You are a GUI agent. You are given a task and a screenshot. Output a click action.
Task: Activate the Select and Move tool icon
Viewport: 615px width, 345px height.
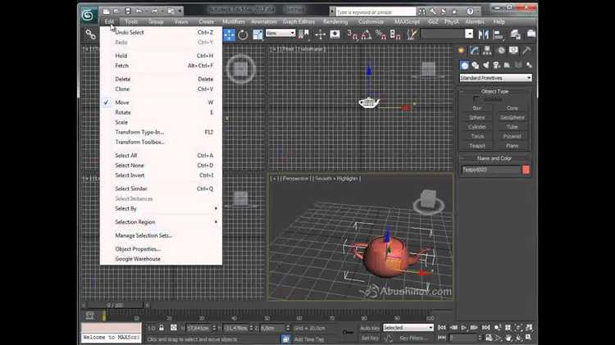[x=229, y=35]
